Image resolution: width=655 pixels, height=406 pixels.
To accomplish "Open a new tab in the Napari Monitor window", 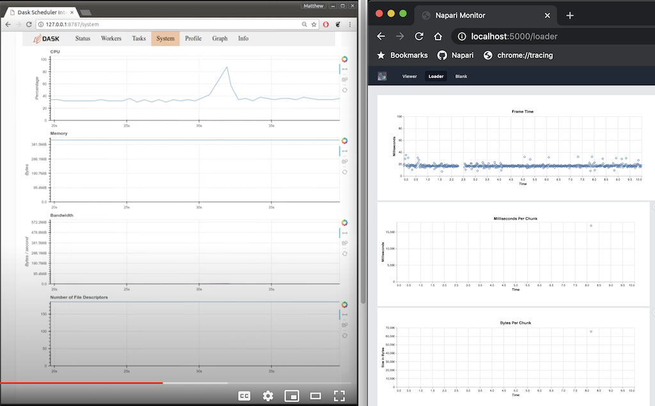I will 569,15.
